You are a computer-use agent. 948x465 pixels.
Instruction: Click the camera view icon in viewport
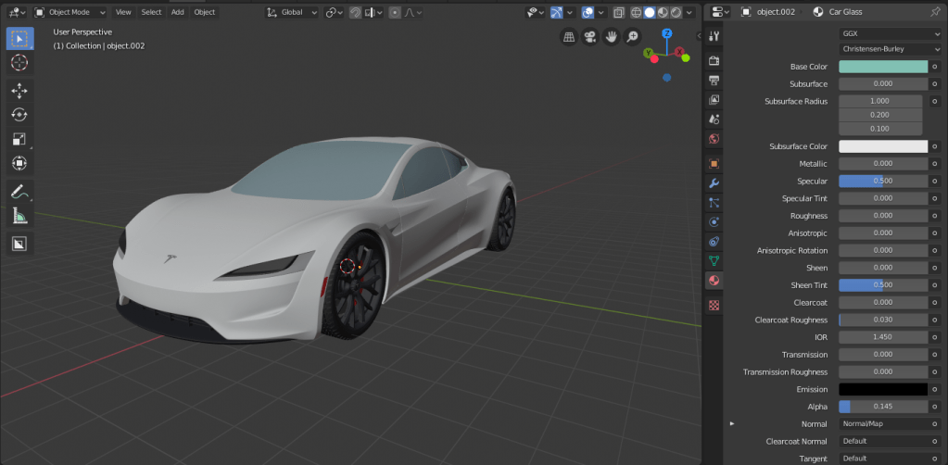coord(590,37)
